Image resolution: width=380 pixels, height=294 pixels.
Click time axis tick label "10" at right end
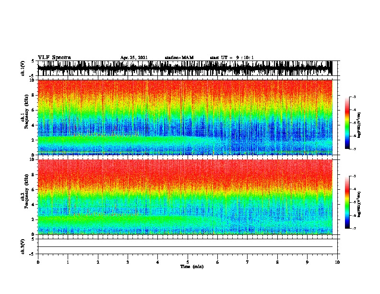click(x=337, y=262)
